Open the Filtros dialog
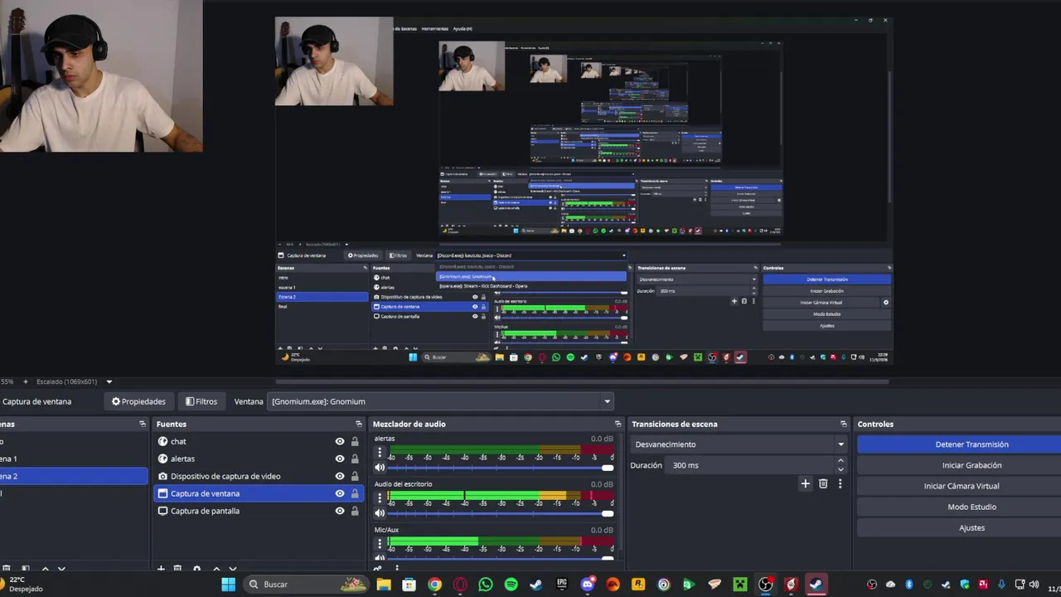This screenshot has width=1061, height=597. tap(201, 401)
